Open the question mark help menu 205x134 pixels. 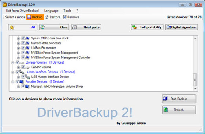click(77, 11)
